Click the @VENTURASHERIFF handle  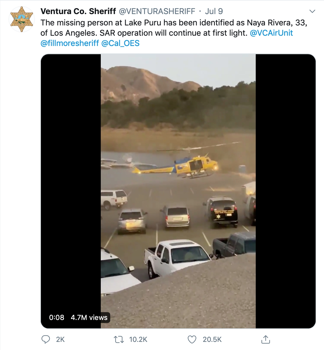coord(157,11)
